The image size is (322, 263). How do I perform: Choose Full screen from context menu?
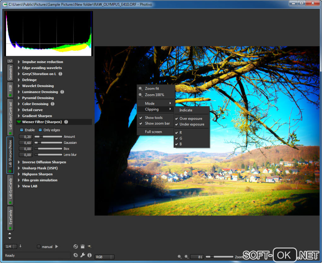[x=155, y=132]
